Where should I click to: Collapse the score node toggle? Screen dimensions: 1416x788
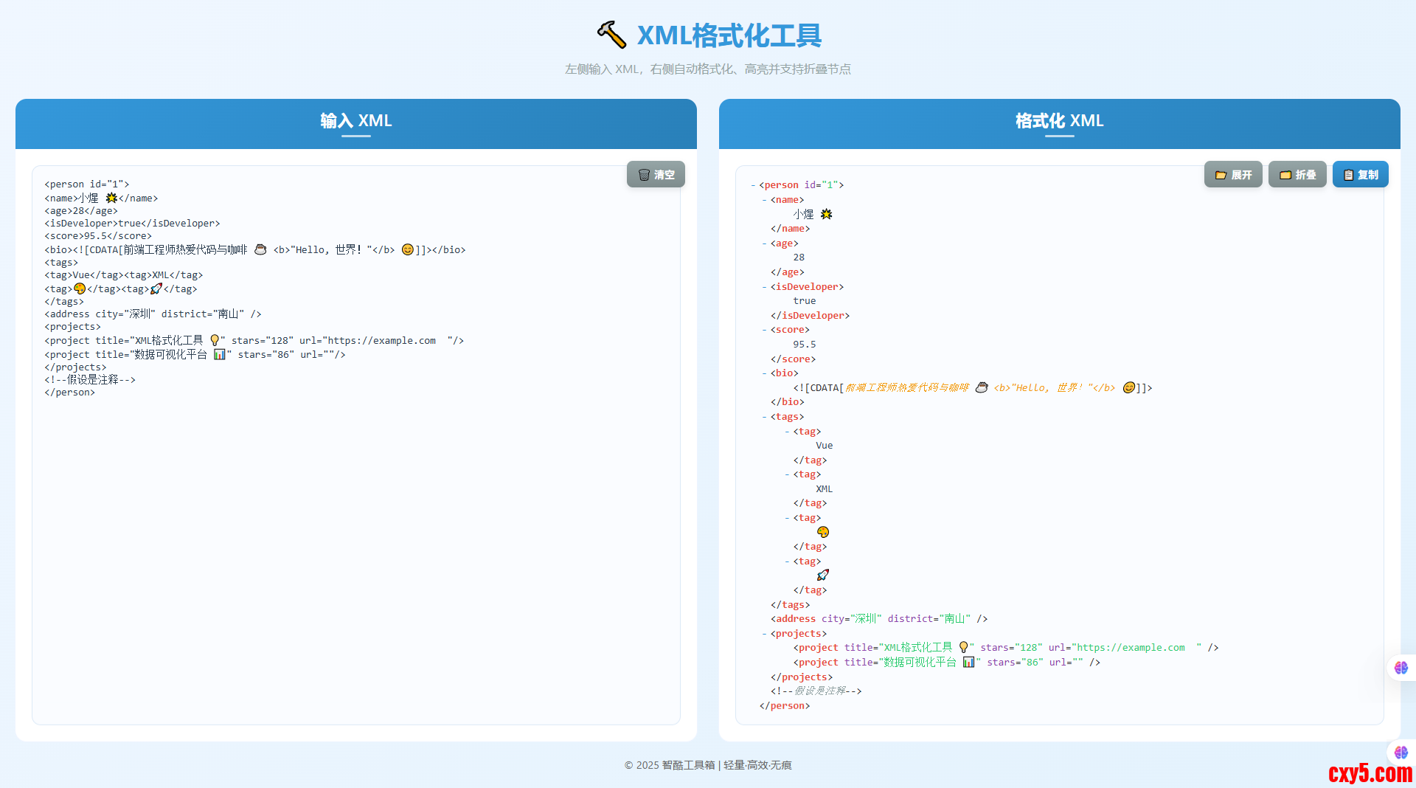[764, 330]
